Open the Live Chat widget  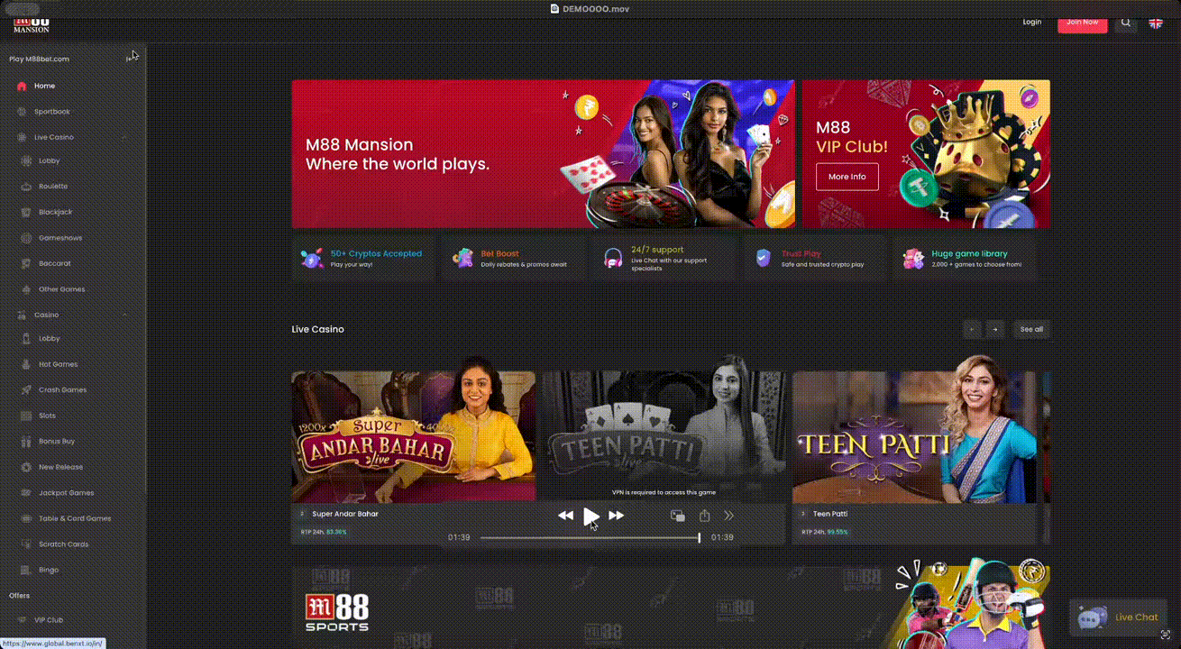pyautogui.click(x=1118, y=617)
